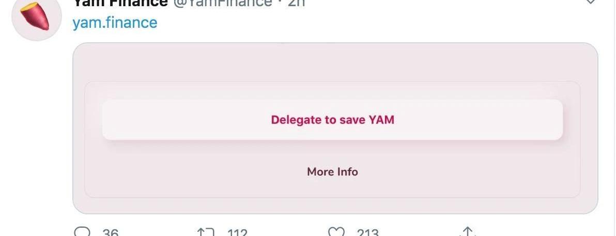Click the Delegate to save YAM button

(x=332, y=120)
